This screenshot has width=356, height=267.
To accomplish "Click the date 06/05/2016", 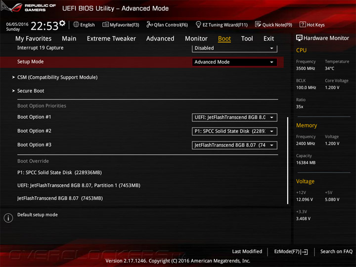I will point(17,24).
